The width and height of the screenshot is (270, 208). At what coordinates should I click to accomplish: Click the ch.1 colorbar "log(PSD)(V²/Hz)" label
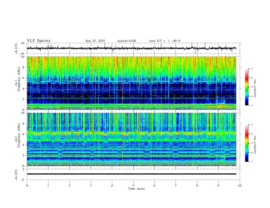[255, 89]
